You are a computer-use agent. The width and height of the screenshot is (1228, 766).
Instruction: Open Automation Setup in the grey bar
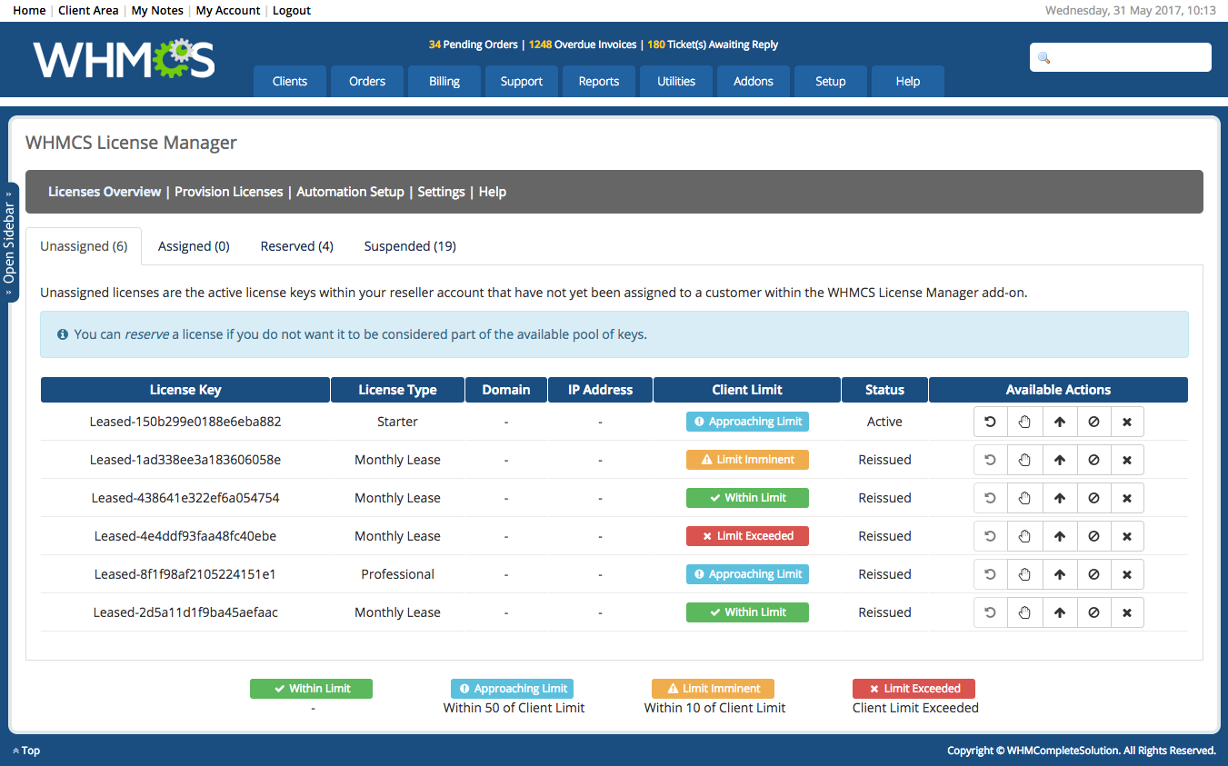tap(350, 192)
